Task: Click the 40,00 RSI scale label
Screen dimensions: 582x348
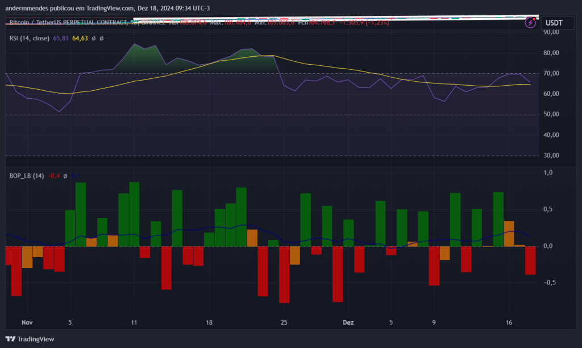Action: point(551,135)
